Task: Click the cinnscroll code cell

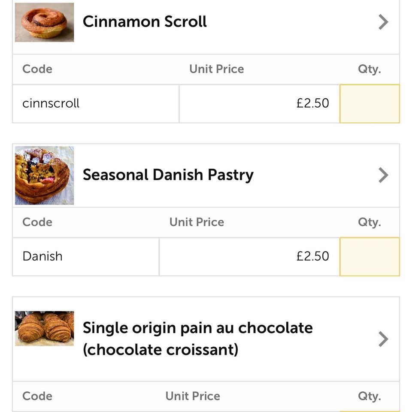Action: click(51, 103)
